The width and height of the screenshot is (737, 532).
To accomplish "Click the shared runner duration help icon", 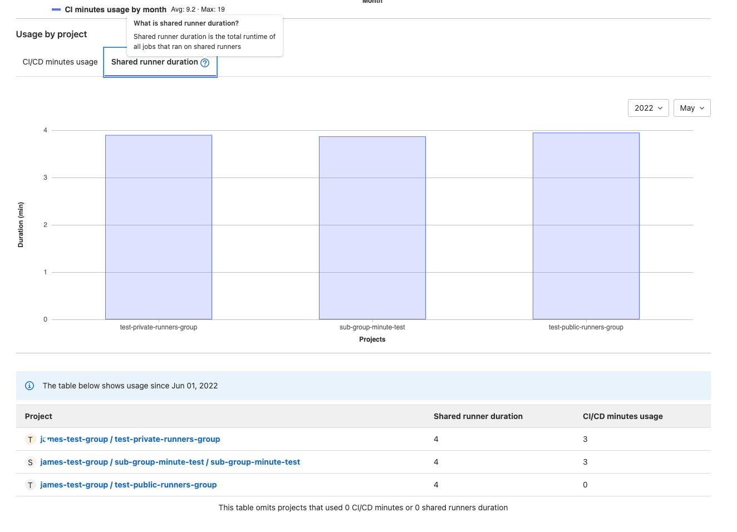I will [205, 63].
